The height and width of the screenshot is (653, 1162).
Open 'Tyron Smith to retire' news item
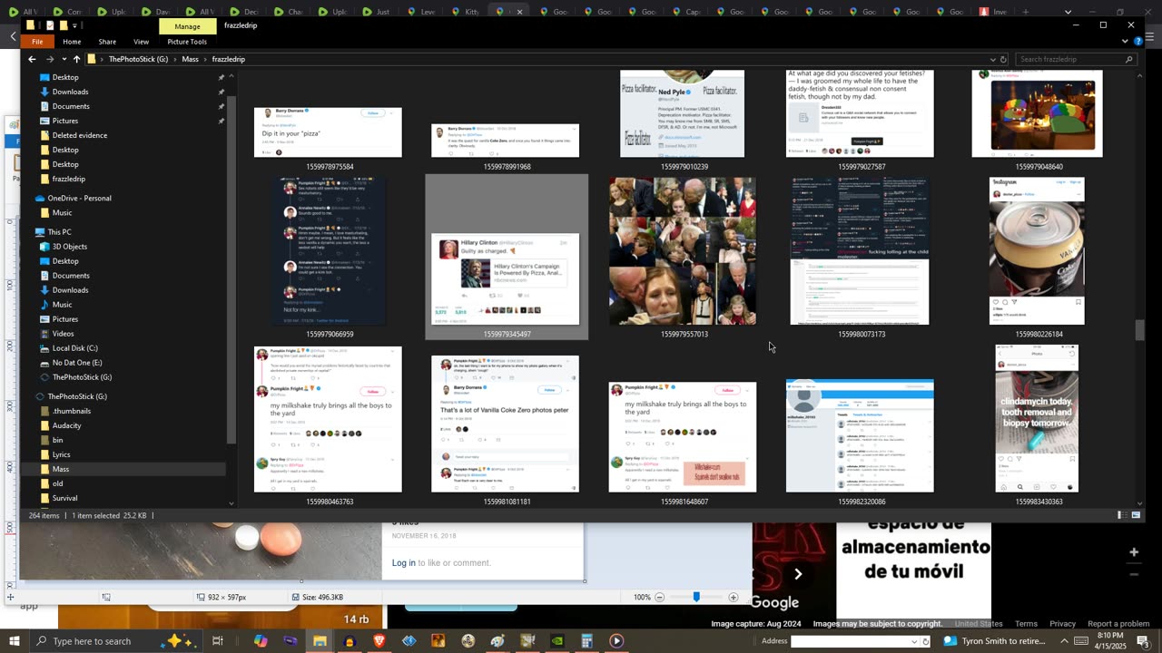[996, 641]
